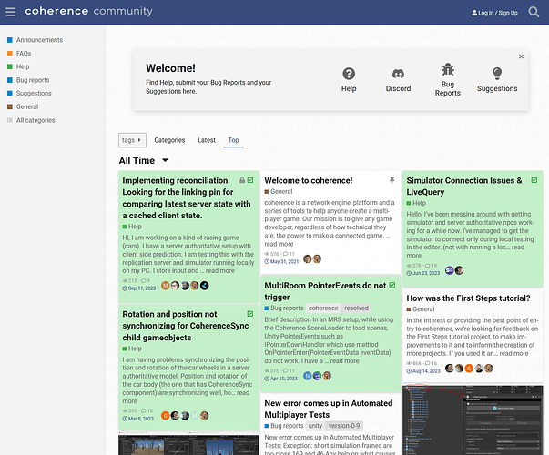Image resolution: width=549 pixels, height=455 pixels.
Task: Click the Discord text link in Welcome banner
Action: [x=398, y=88]
